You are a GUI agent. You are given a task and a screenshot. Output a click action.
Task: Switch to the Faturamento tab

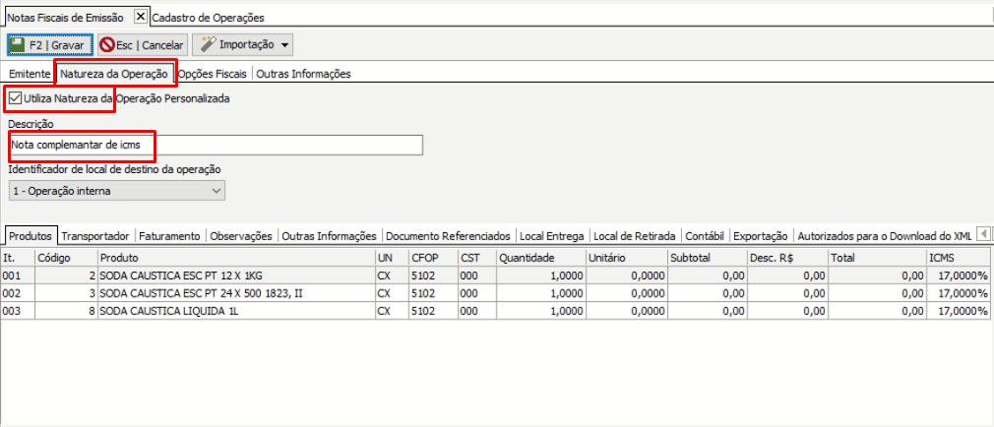[x=169, y=236]
